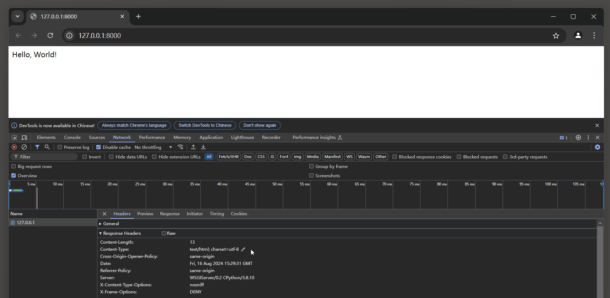Enable Screenshots capture
The image size is (610, 298).
311,175
